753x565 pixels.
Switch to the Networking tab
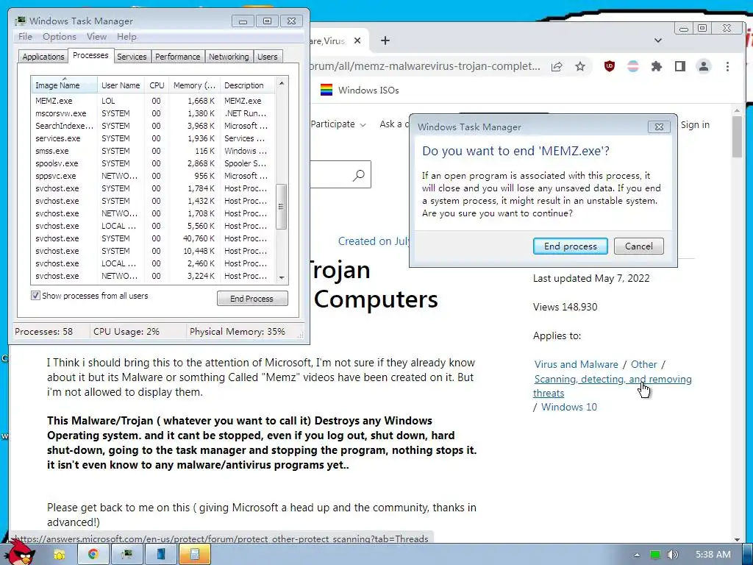tap(229, 57)
